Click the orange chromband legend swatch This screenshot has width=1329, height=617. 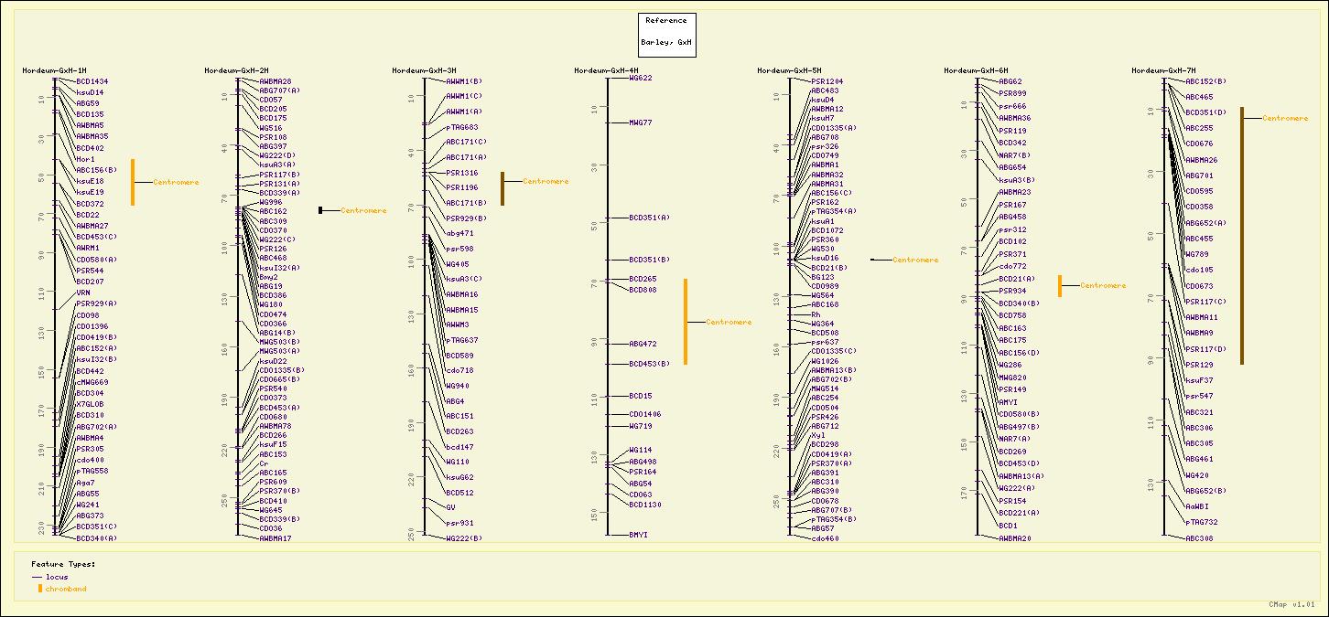[x=39, y=589]
